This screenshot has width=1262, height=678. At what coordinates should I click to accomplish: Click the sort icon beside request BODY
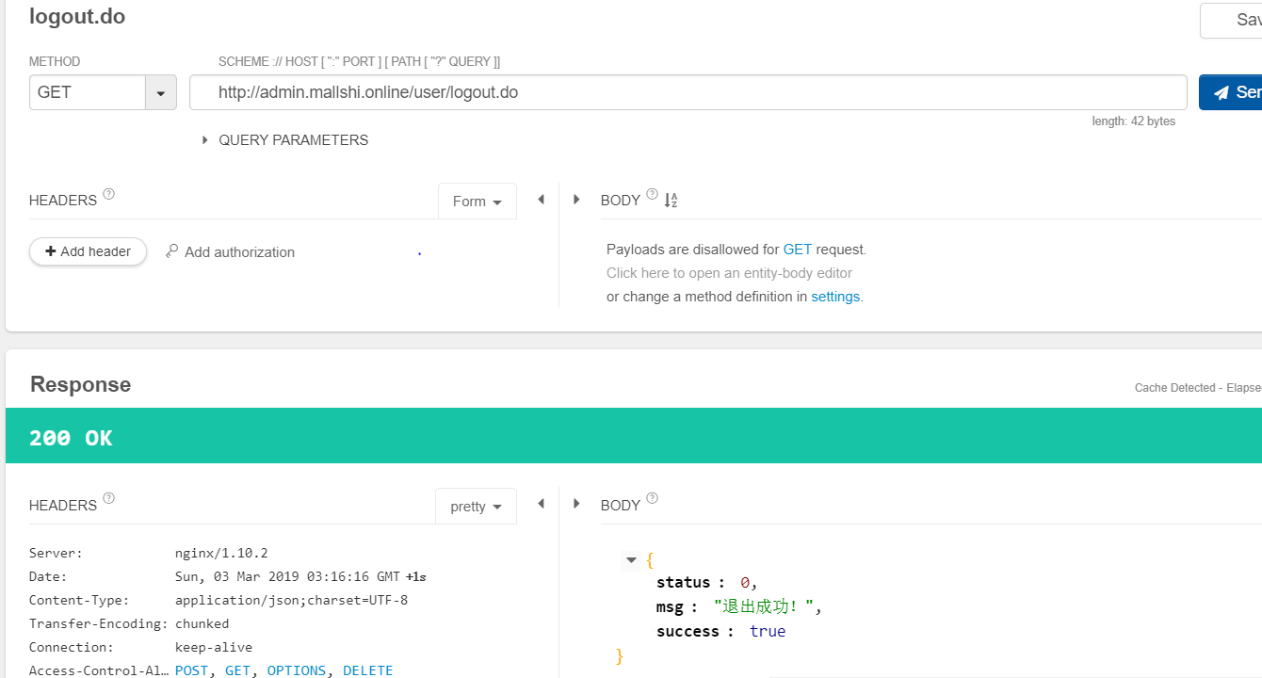pos(671,200)
